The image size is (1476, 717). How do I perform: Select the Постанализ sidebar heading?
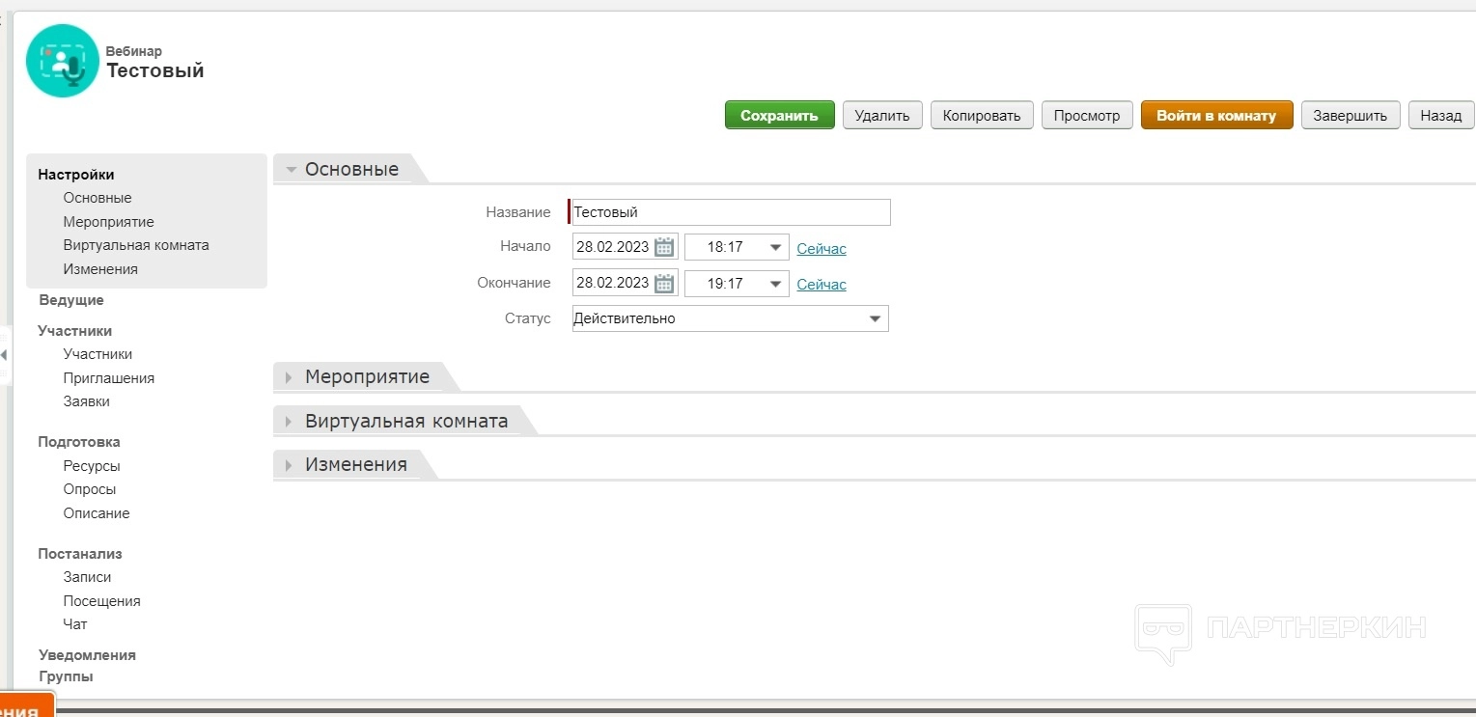pyautogui.click(x=80, y=554)
